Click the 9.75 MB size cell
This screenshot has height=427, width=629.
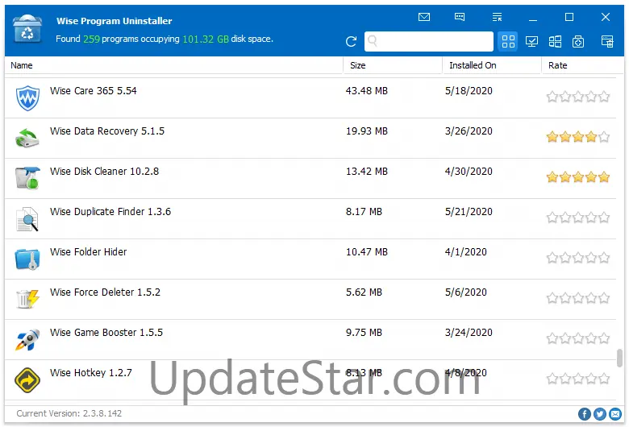pyautogui.click(x=364, y=333)
